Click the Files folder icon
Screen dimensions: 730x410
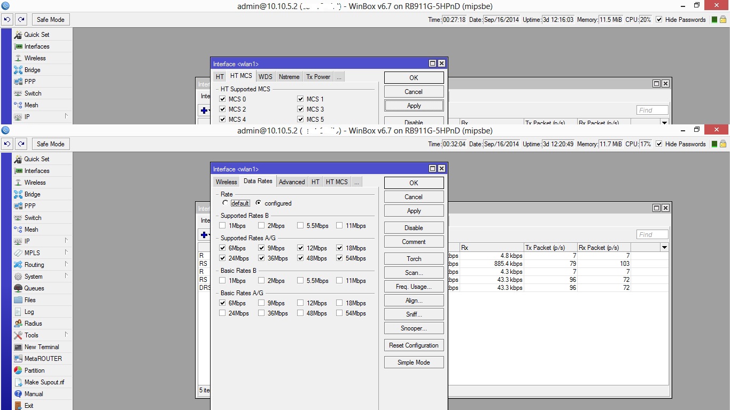coord(18,300)
